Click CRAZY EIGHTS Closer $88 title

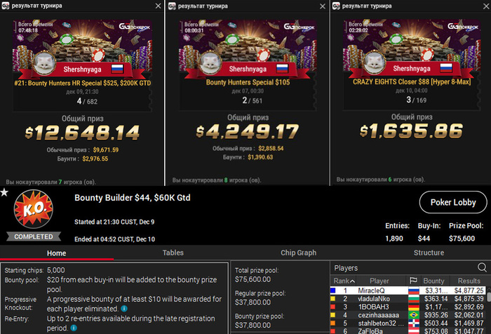click(412, 82)
